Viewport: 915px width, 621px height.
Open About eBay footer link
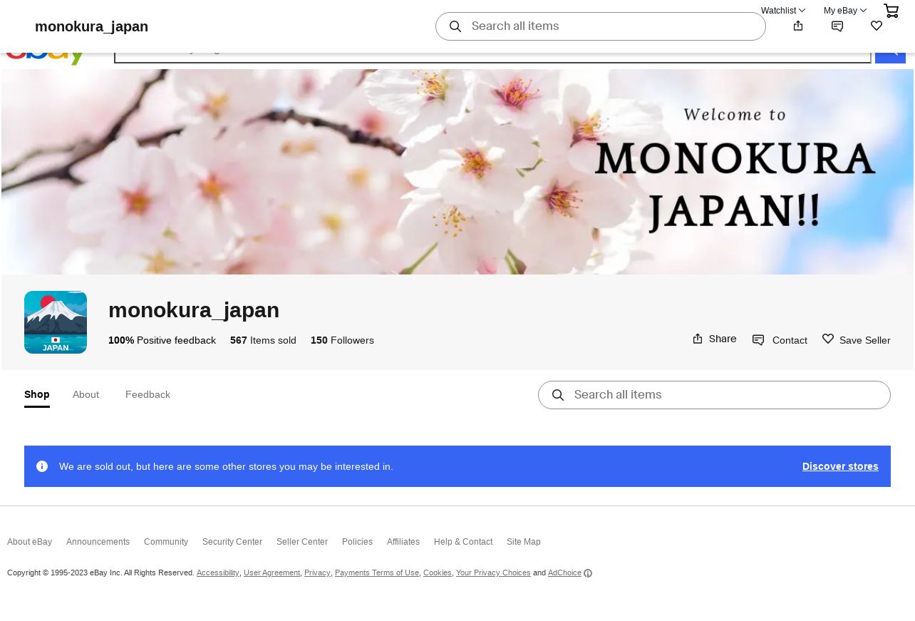[x=29, y=542]
